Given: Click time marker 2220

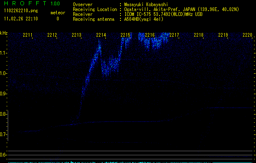Looking at the screenshot, I should 247,35.
